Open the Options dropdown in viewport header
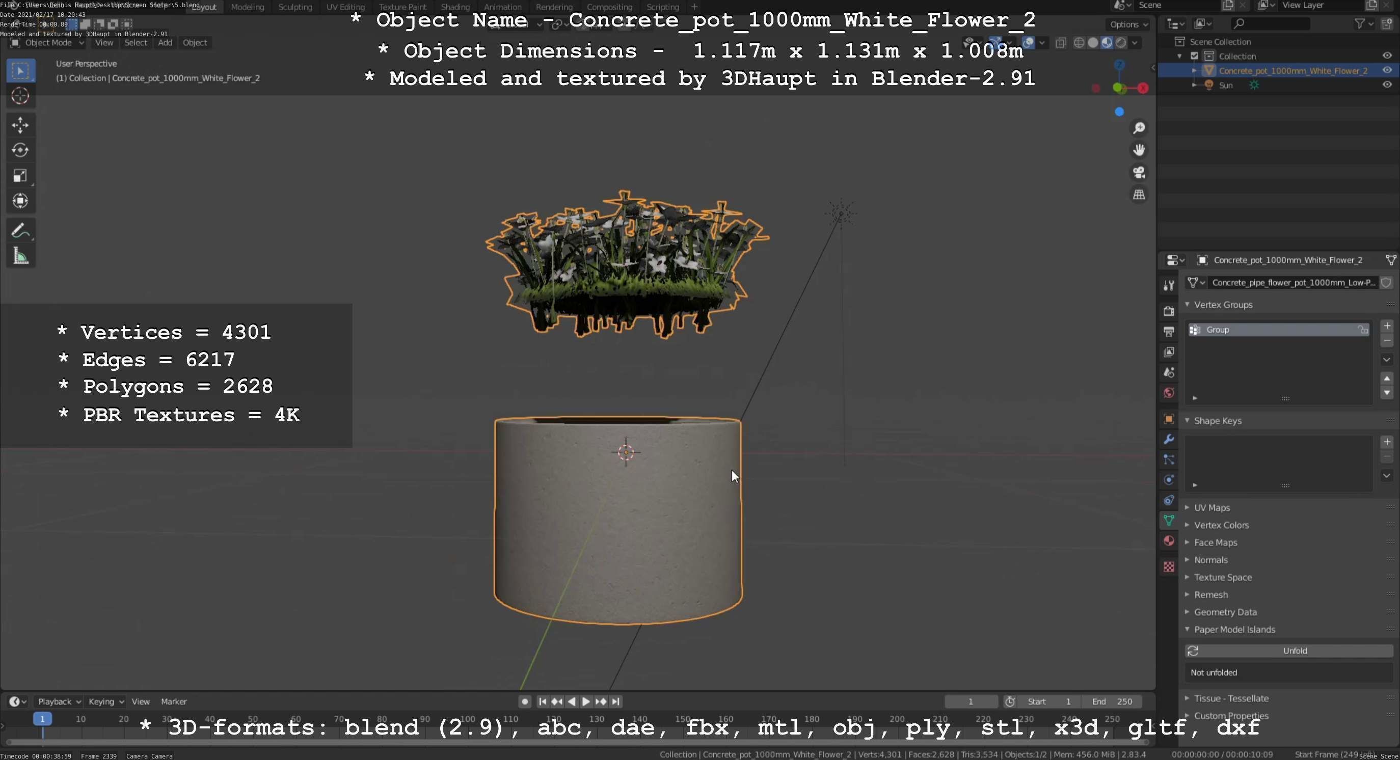This screenshot has height=760, width=1400. point(1129,24)
